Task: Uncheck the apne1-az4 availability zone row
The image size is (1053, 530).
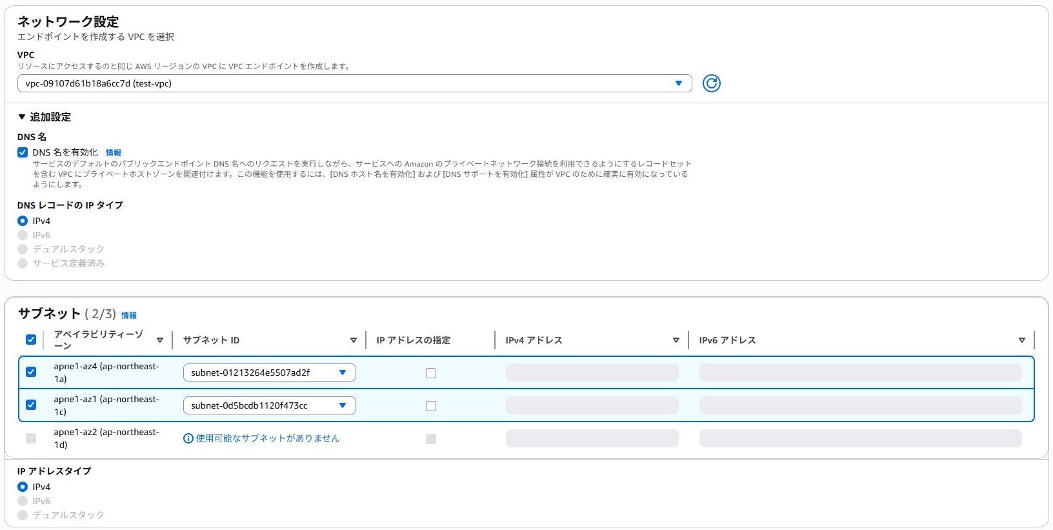Action: 30,372
